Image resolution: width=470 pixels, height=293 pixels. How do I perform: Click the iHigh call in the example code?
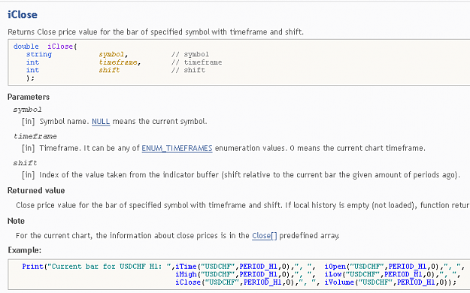point(186,274)
